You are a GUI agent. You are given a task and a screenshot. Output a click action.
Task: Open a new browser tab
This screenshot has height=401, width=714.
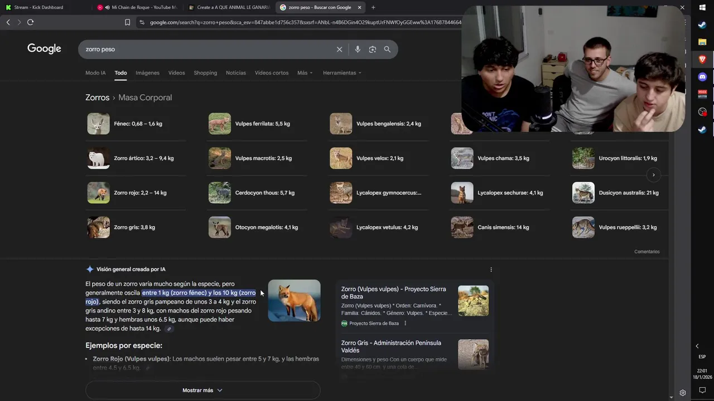[x=373, y=7]
